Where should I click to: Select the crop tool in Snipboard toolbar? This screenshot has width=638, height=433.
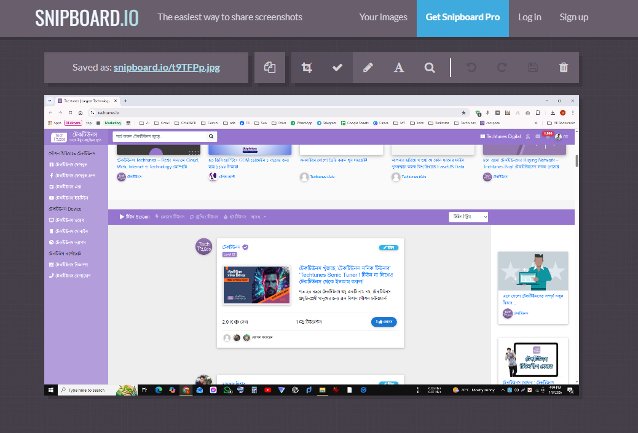(307, 68)
